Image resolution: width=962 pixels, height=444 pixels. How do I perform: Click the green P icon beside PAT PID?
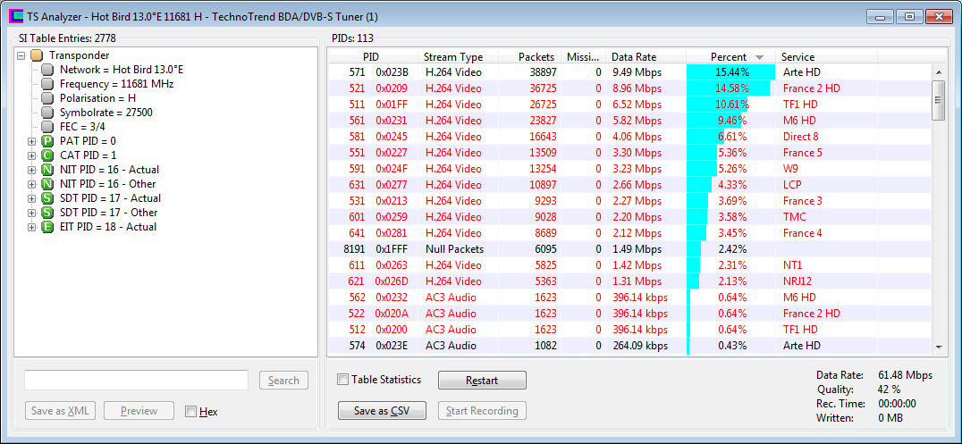coord(48,141)
